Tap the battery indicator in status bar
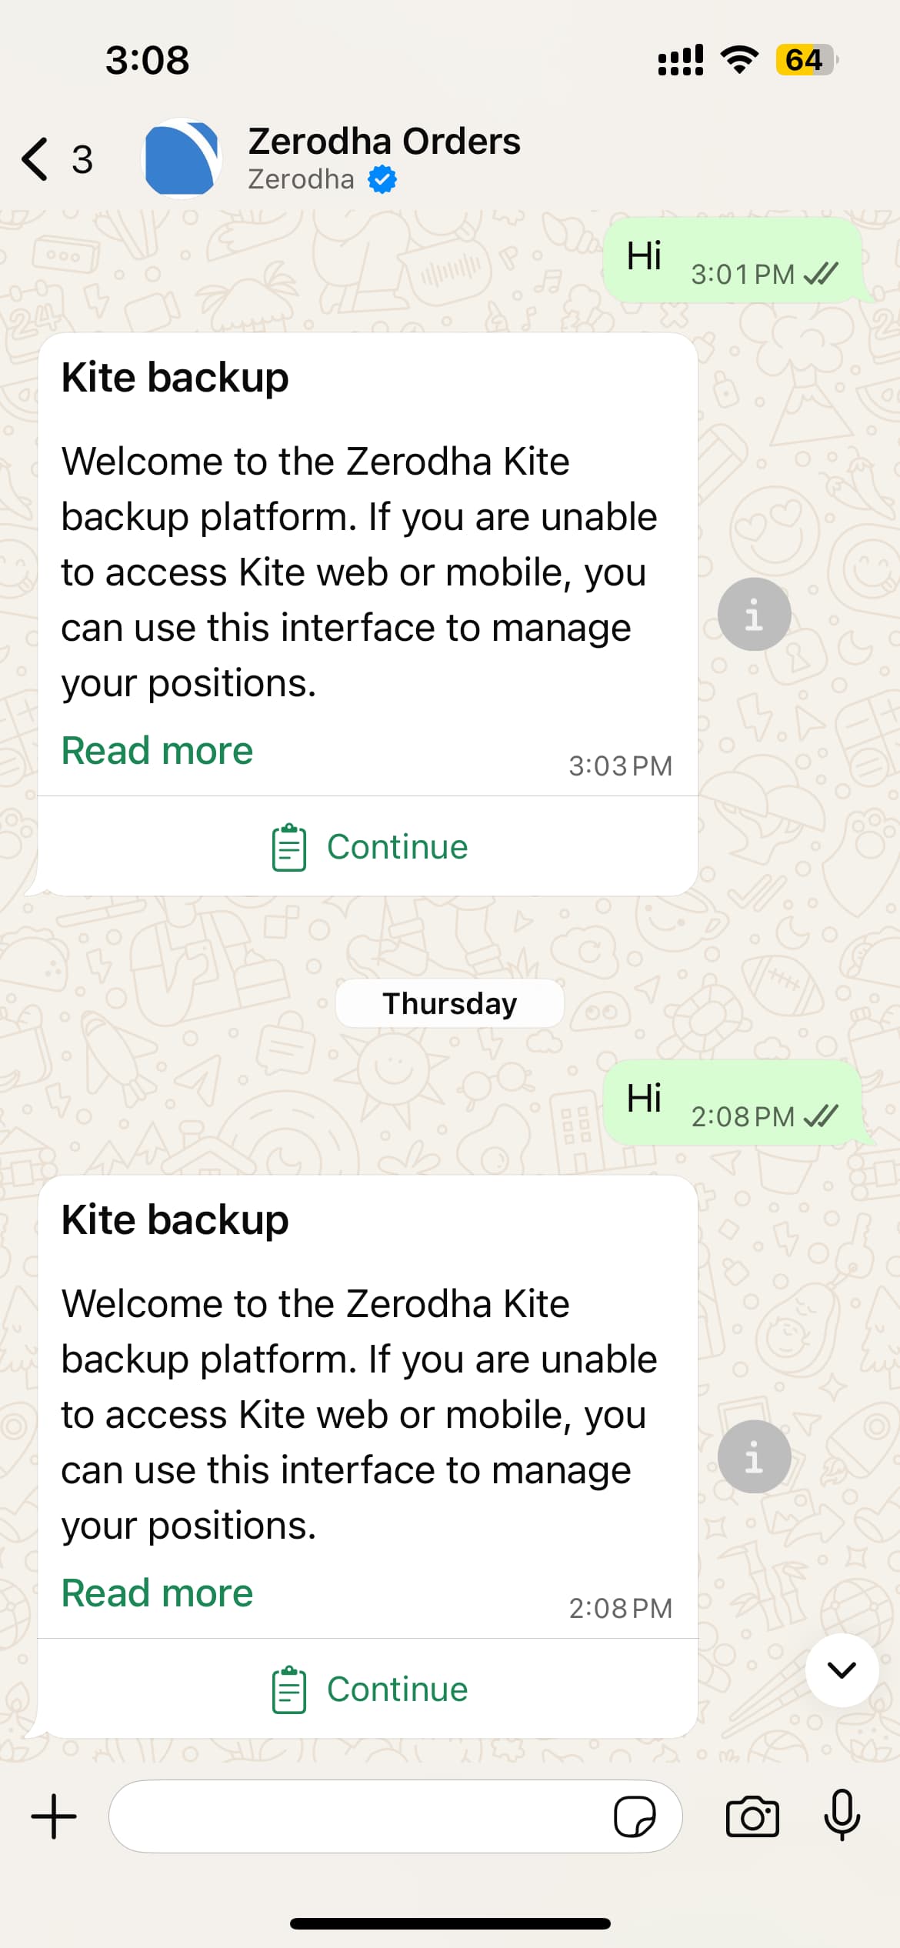The height and width of the screenshot is (1948, 900). 807,60
